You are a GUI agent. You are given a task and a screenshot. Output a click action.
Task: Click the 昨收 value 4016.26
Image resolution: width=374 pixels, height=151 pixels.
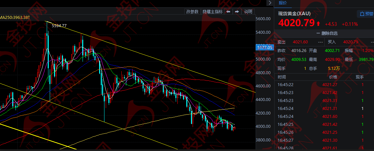coord(299,50)
